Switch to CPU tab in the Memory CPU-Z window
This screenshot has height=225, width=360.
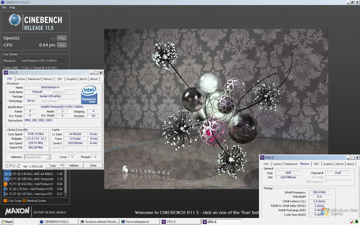pos(266,164)
